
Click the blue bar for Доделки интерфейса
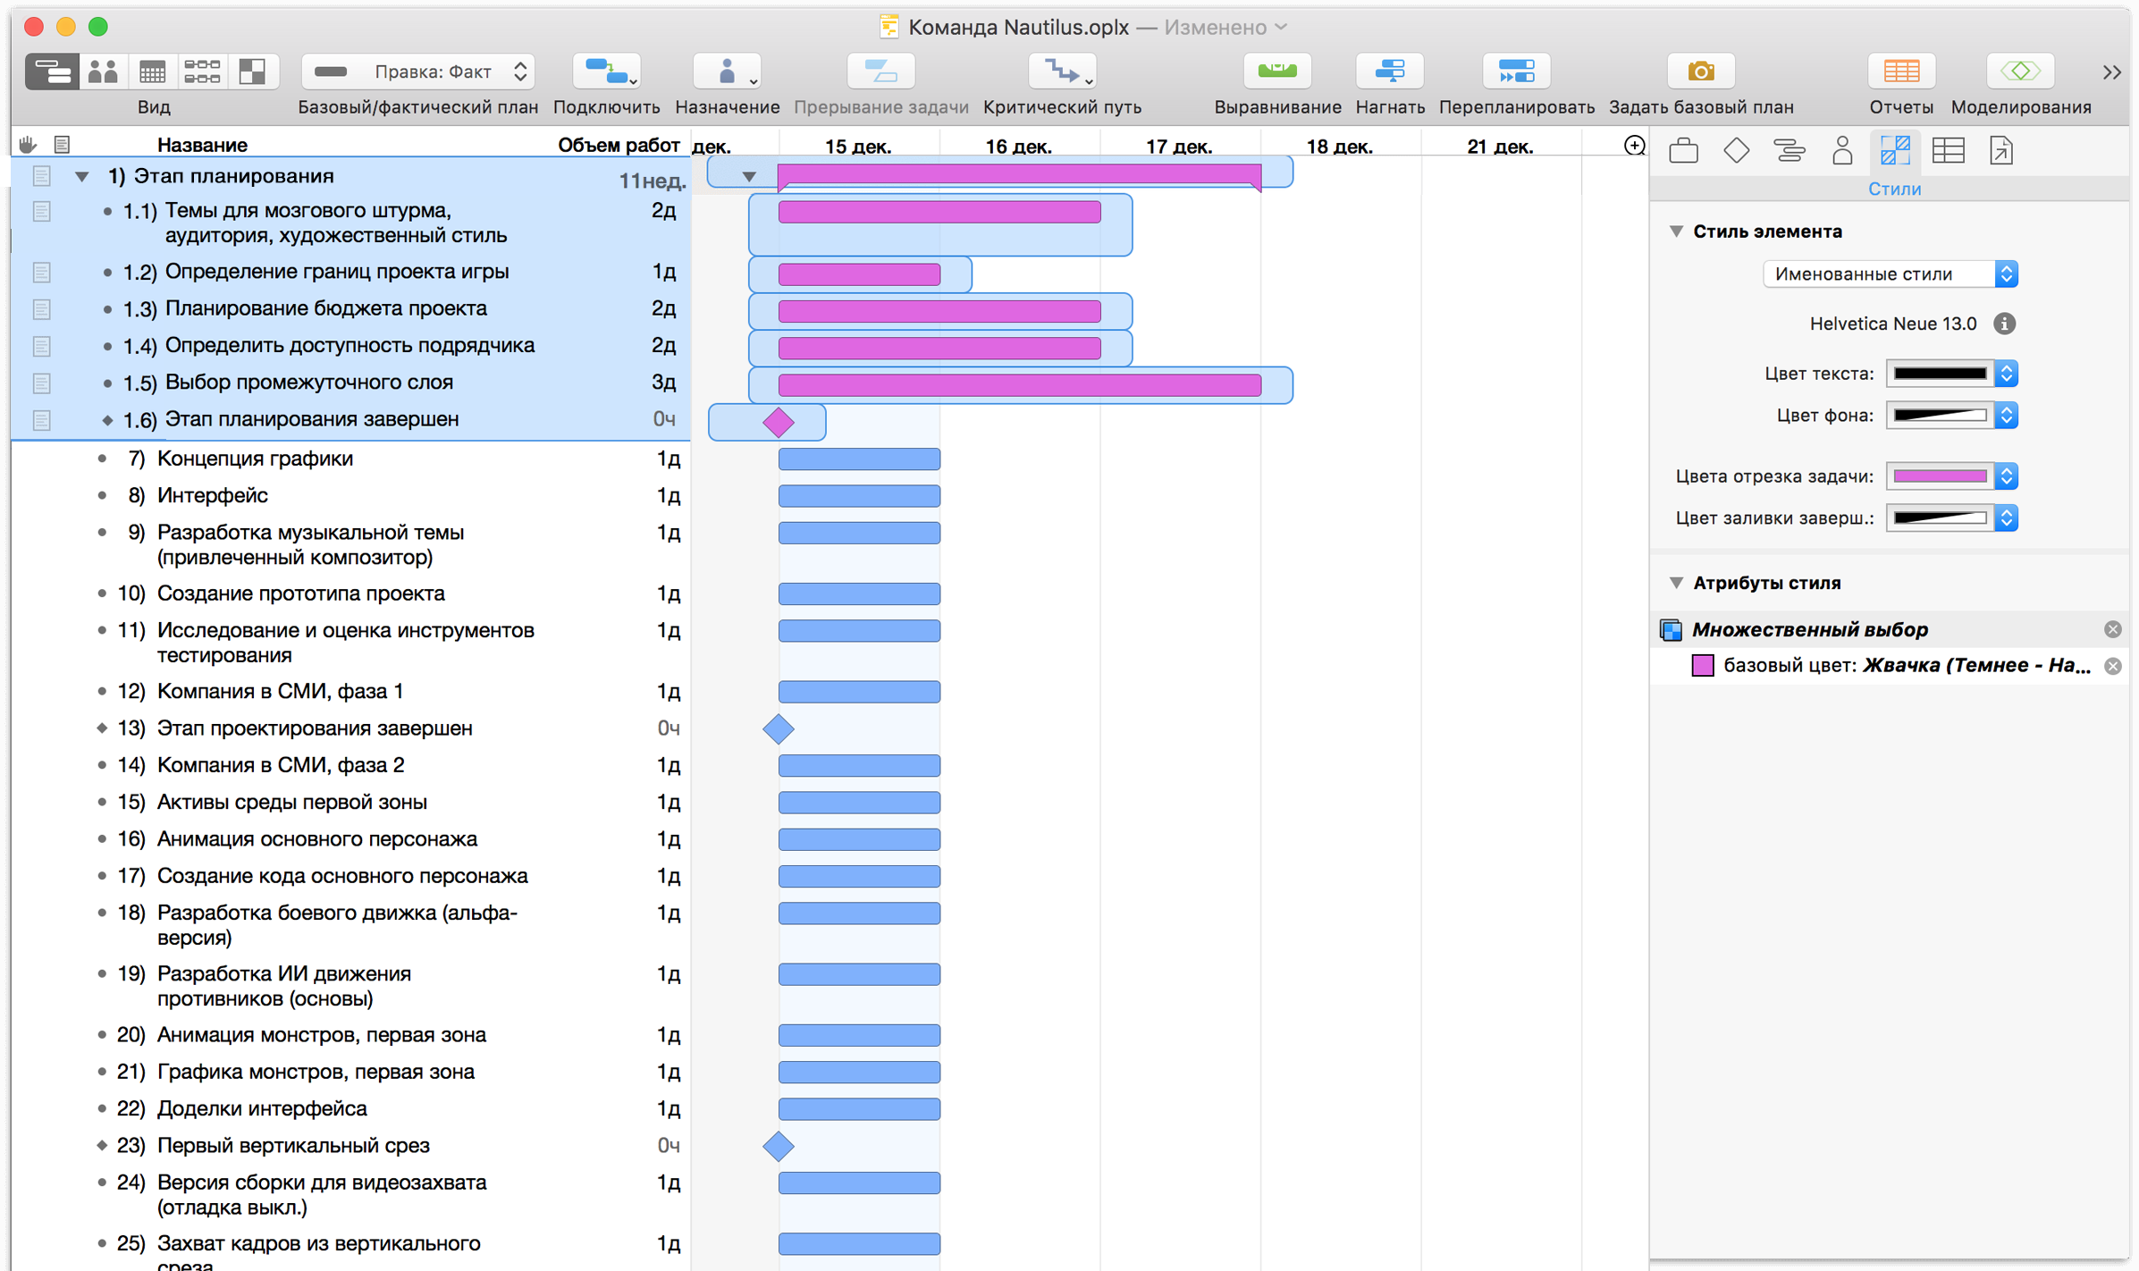pyautogui.click(x=859, y=1109)
